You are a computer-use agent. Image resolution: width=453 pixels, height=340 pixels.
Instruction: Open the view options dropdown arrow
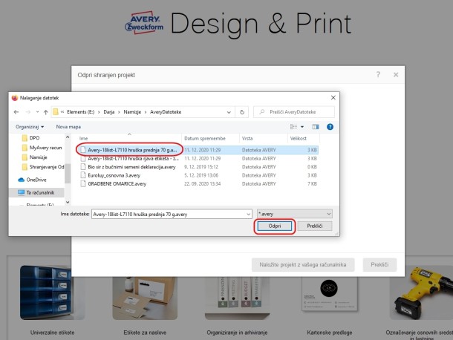point(302,127)
